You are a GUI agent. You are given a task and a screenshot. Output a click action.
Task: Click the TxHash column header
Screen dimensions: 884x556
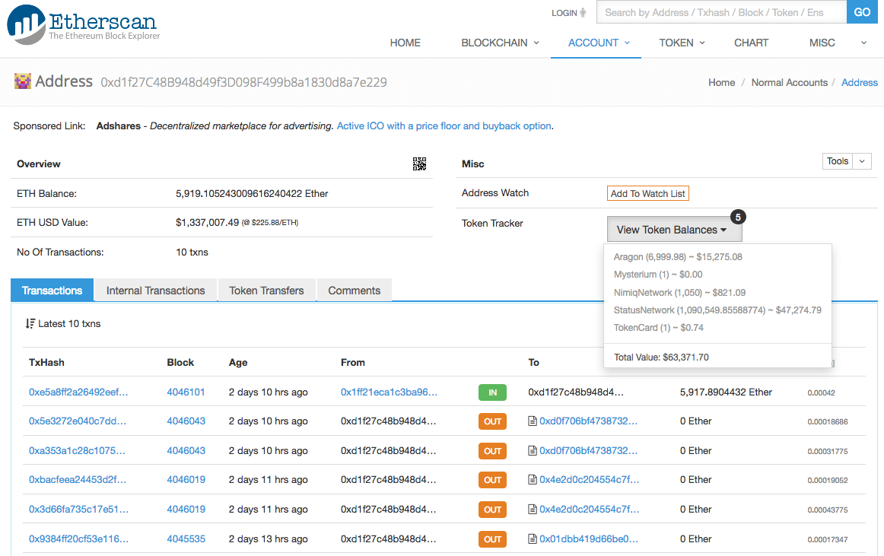tap(46, 363)
